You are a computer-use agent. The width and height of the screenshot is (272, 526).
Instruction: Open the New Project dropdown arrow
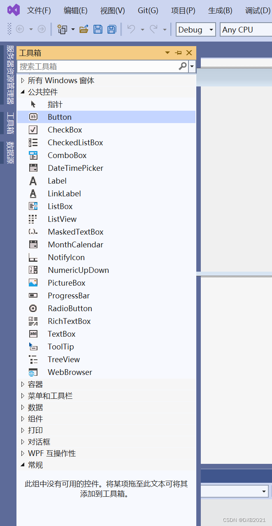73,29
